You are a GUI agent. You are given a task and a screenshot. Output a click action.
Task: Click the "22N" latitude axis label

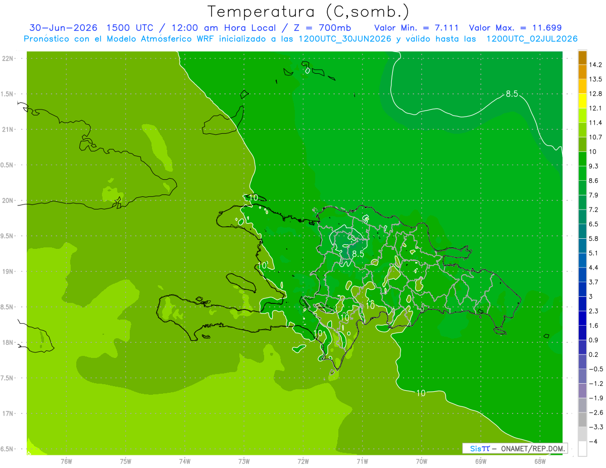point(8,59)
